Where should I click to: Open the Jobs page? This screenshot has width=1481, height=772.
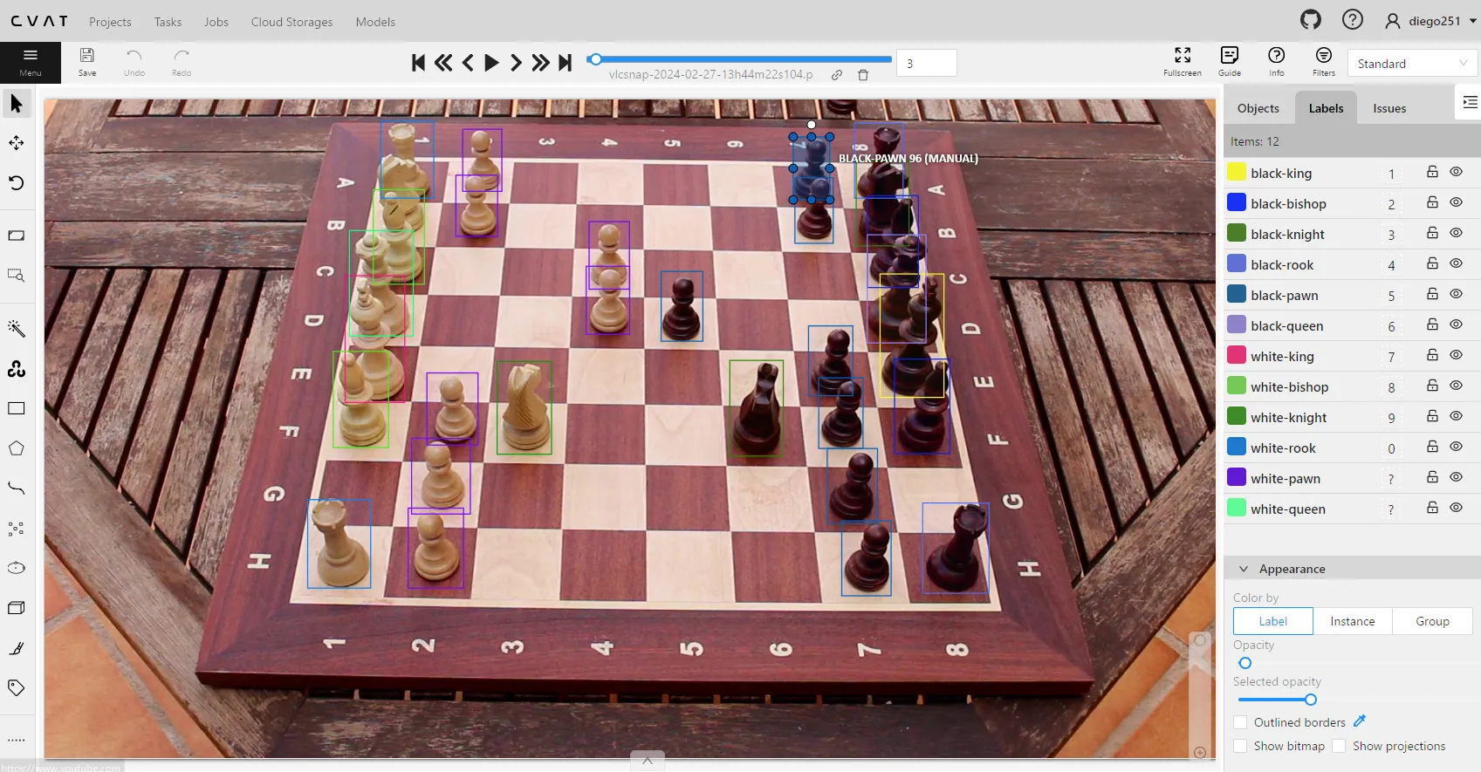[x=216, y=22]
